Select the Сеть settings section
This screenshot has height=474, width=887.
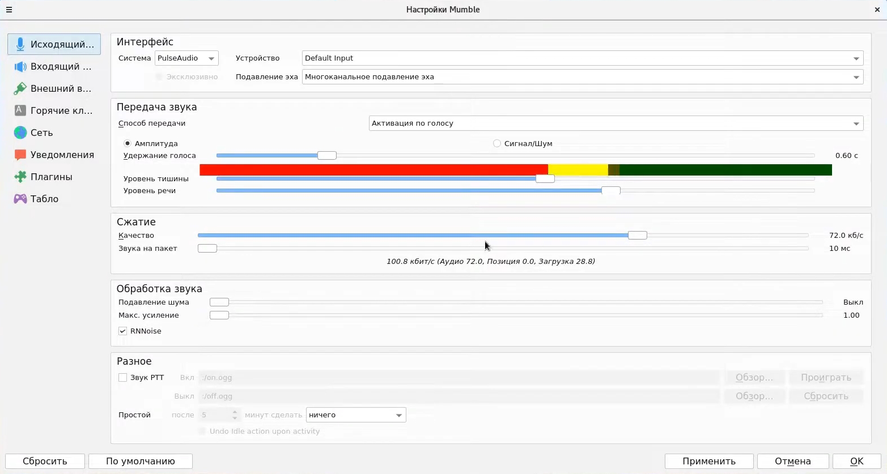pos(54,133)
